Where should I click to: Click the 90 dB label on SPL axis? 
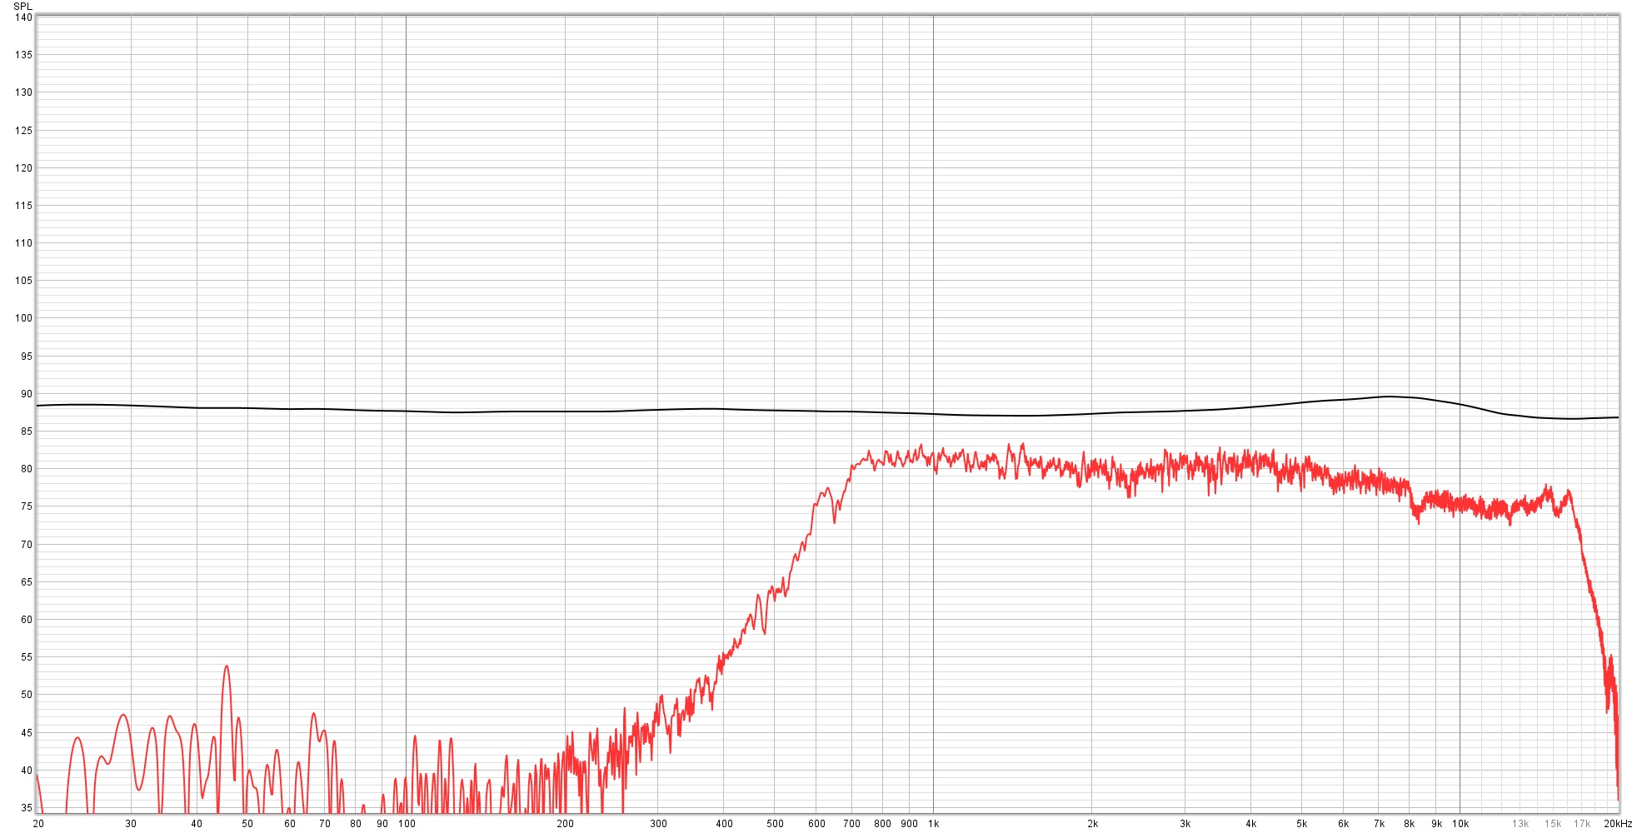point(27,394)
